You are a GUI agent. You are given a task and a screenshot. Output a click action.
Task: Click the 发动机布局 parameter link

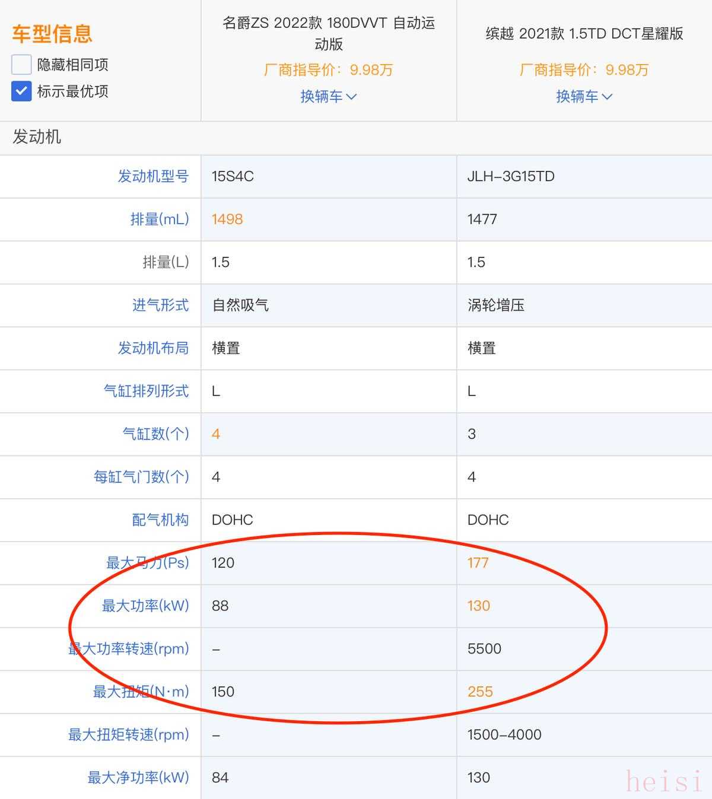(153, 348)
